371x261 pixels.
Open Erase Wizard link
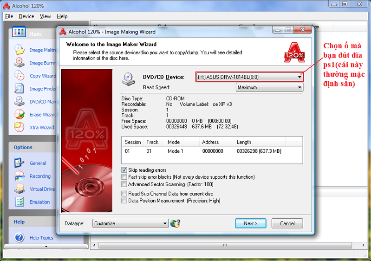pyautogui.click(x=43, y=115)
